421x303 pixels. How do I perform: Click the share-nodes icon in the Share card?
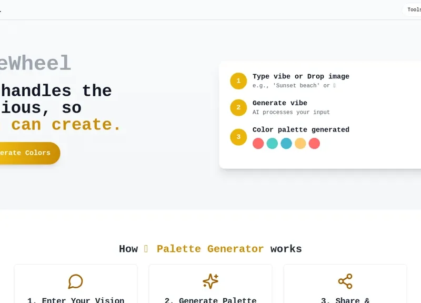345,281
